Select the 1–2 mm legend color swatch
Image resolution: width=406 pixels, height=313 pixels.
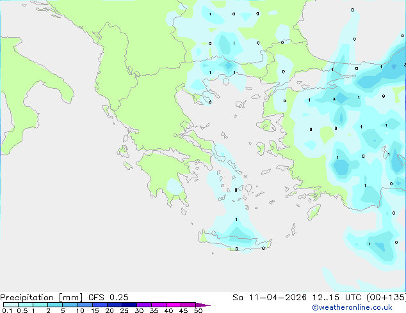pyautogui.click(x=40, y=305)
